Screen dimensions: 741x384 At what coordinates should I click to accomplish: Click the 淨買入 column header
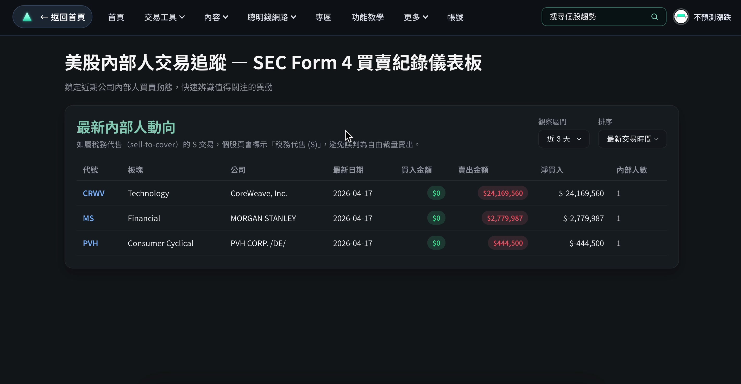pyautogui.click(x=552, y=170)
